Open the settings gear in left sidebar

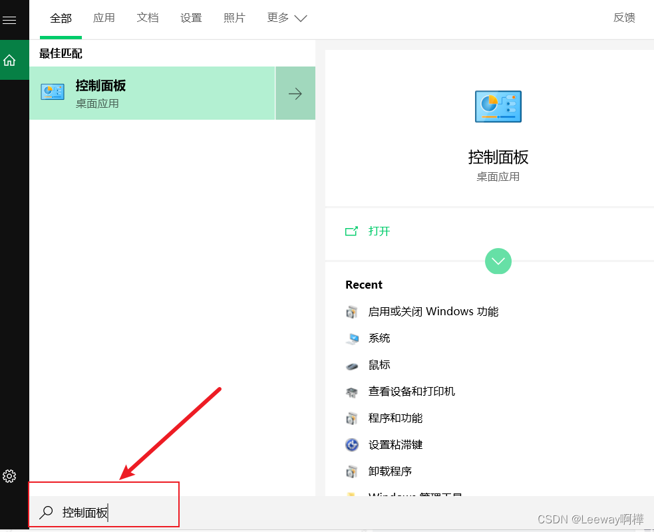[10, 476]
